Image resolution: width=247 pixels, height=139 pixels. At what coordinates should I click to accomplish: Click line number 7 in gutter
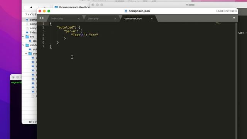click(43, 46)
